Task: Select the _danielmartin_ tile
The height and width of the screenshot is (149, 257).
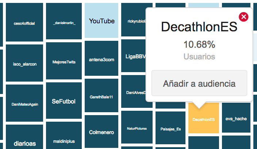Action: click(64, 21)
